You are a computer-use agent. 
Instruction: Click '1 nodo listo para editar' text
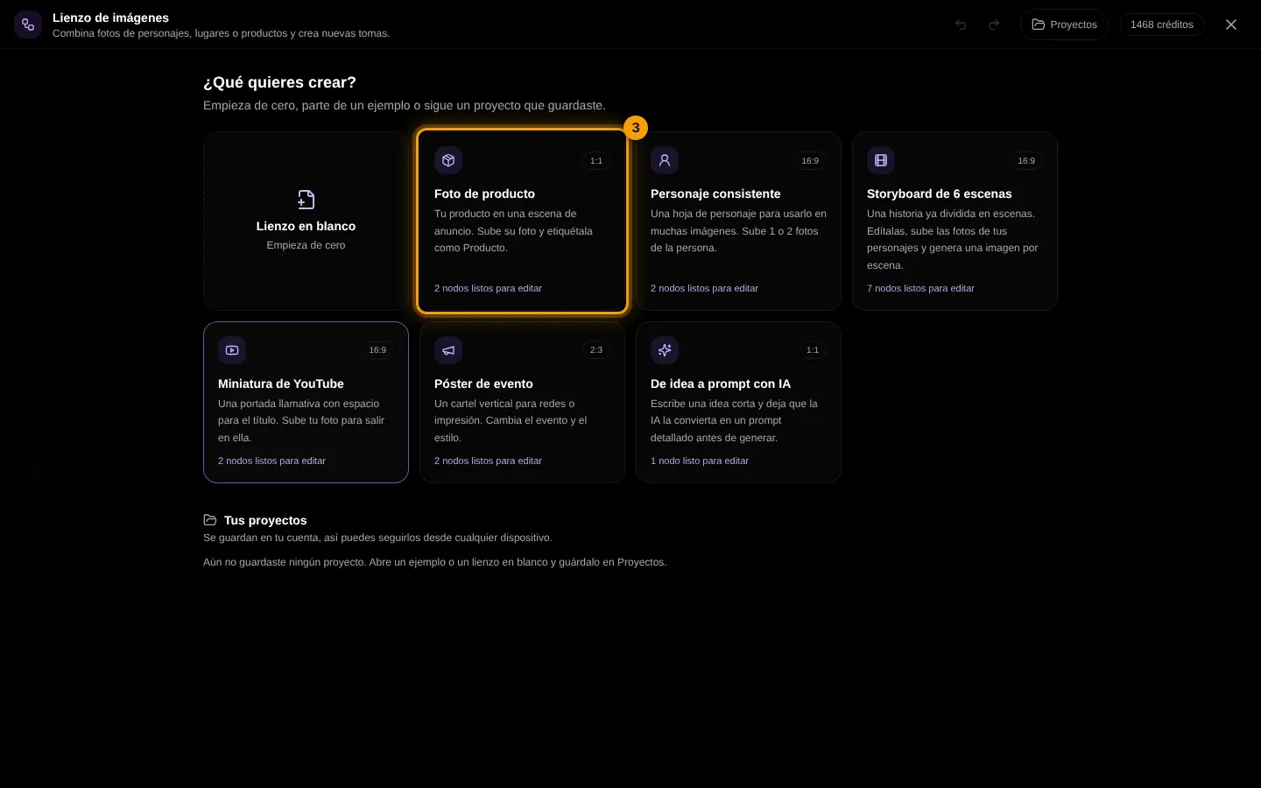[x=700, y=461]
